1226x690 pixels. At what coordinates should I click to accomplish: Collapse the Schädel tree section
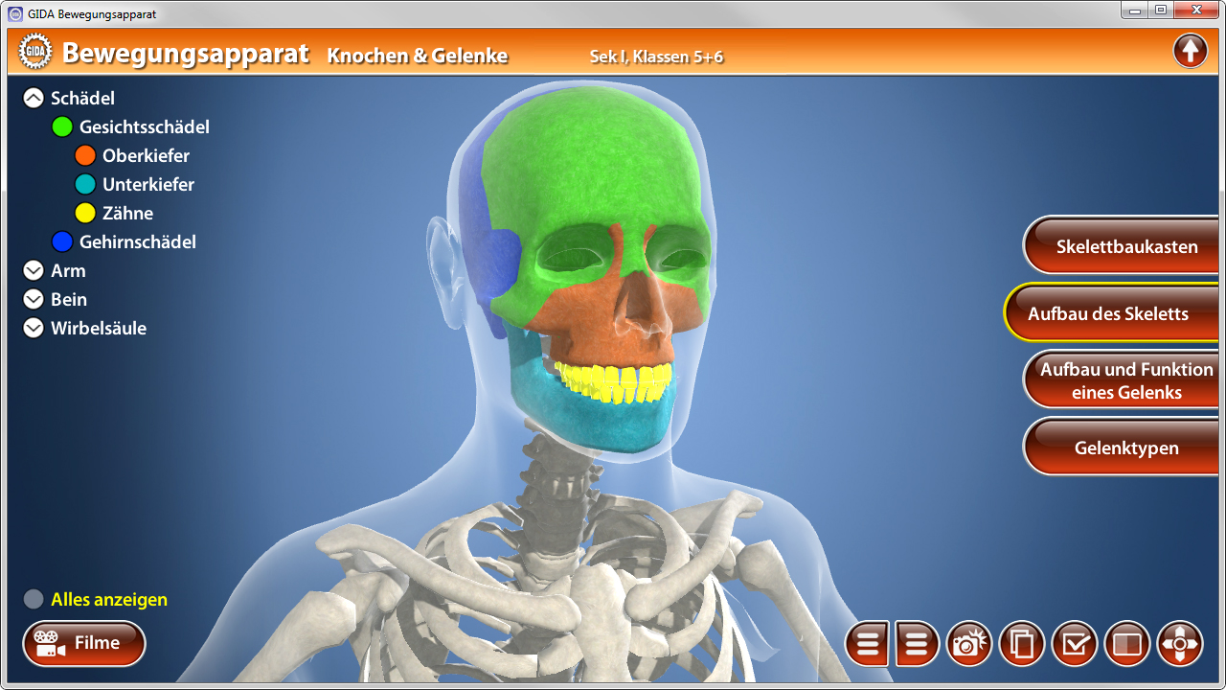point(34,99)
